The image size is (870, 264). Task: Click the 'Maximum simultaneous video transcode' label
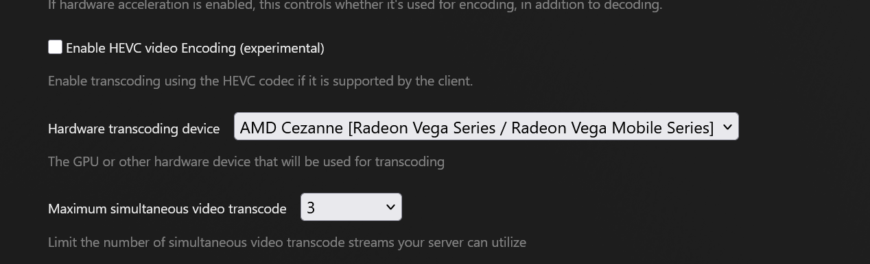[167, 209]
